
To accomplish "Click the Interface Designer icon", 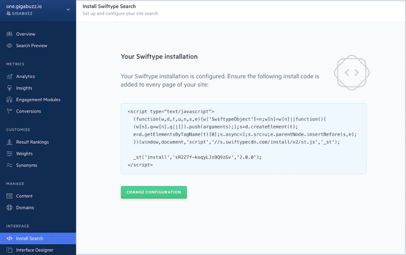I will pos(9,250).
